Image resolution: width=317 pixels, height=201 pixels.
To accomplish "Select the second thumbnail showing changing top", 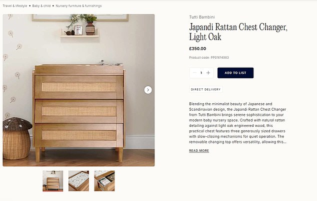I will (78, 180).
